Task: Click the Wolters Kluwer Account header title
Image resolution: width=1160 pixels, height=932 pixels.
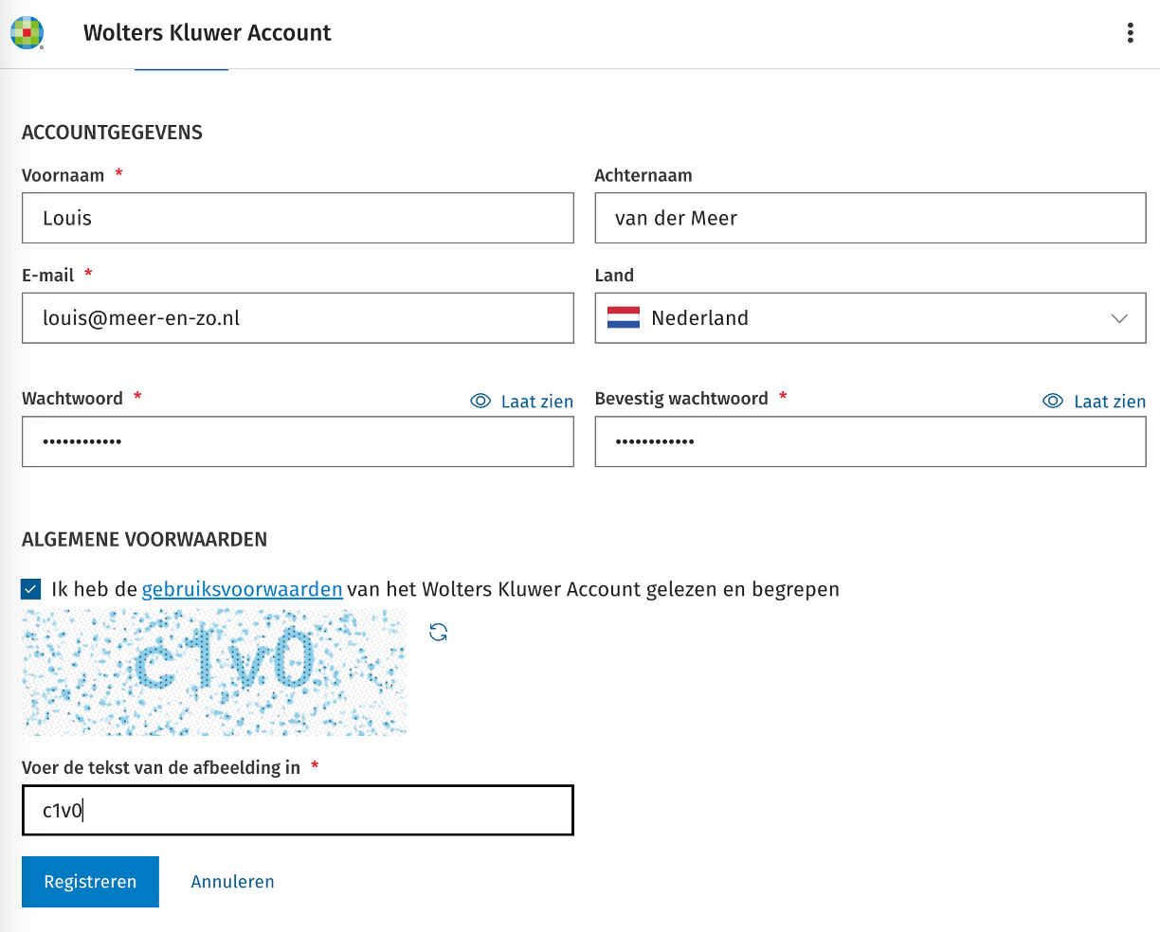Action: (x=207, y=33)
